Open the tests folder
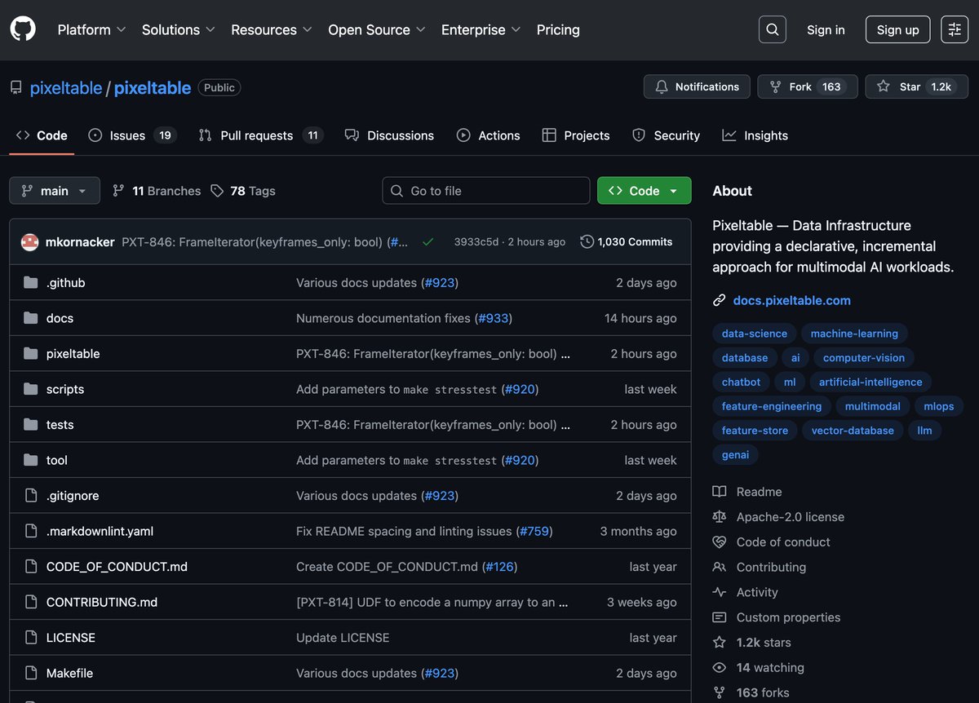Image resolution: width=979 pixels, height=703 pixels. coord(60,425)
